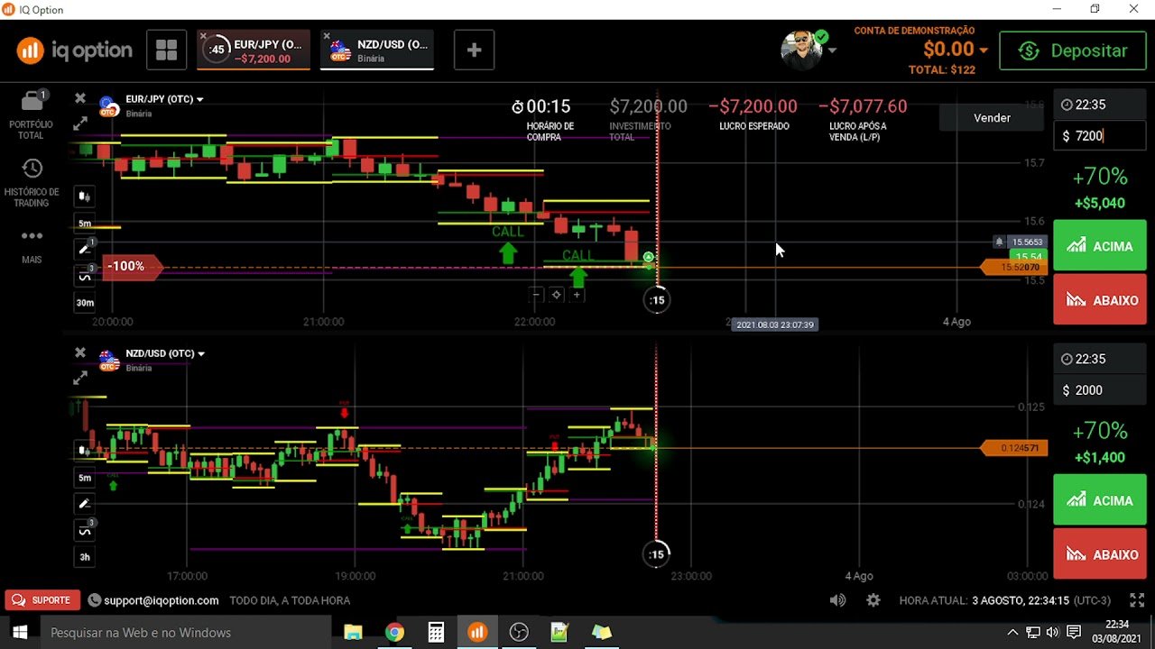Open the asset grid layout menu
This screenshot has width=1155, height=649.
(x=166, y=50)
